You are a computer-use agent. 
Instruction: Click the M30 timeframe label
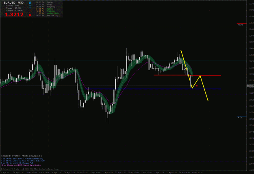pos(21,3)
